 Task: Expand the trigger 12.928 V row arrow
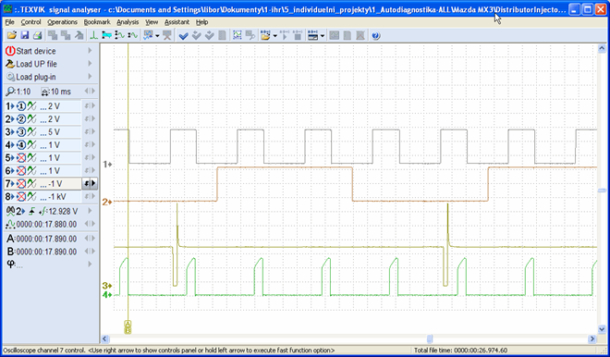tap(90, 211)
